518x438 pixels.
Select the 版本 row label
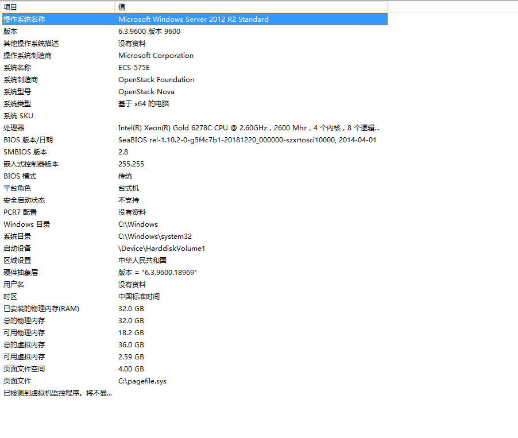10,32
